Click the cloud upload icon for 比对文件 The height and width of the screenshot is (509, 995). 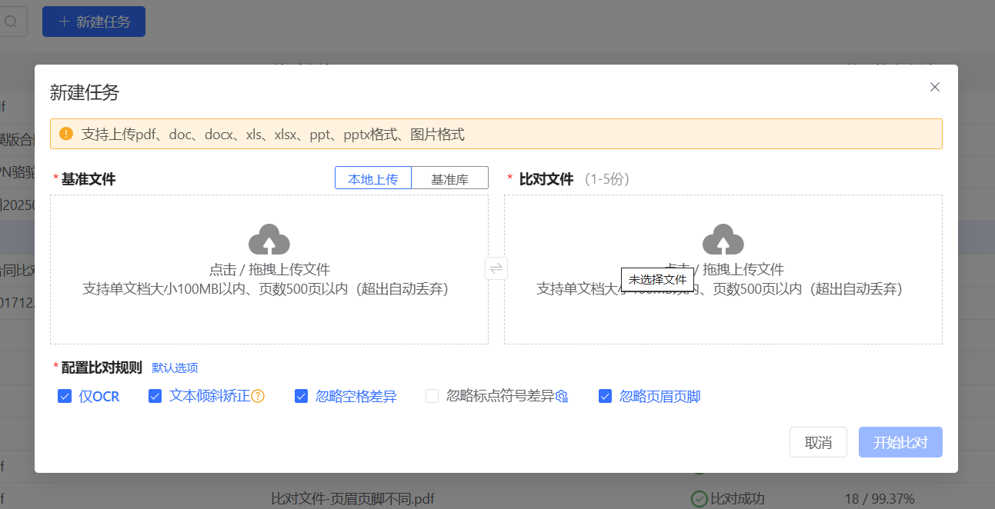coord(723,240)
